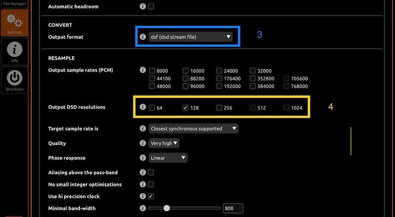Open the Phase response Linear dropdown

[x=168, y=158]
